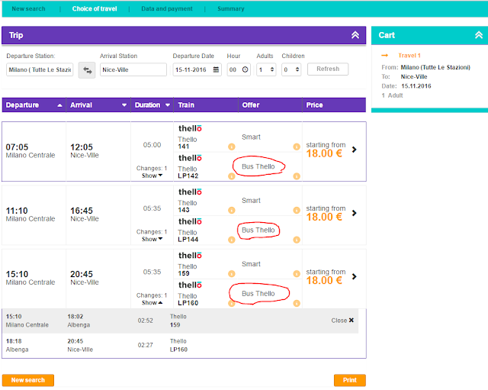Open Smart offer info icon for 07:05 trip
The width and height of the screenshot is (488, 390).
(x=297, y=147)
